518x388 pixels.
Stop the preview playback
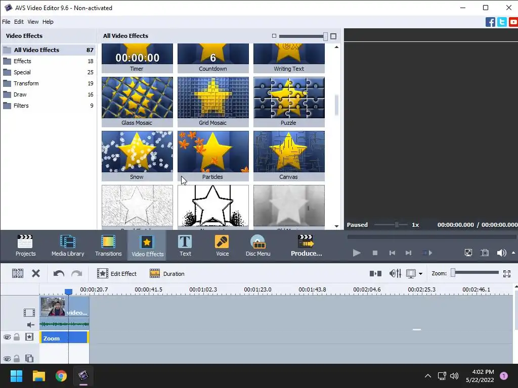375,253
